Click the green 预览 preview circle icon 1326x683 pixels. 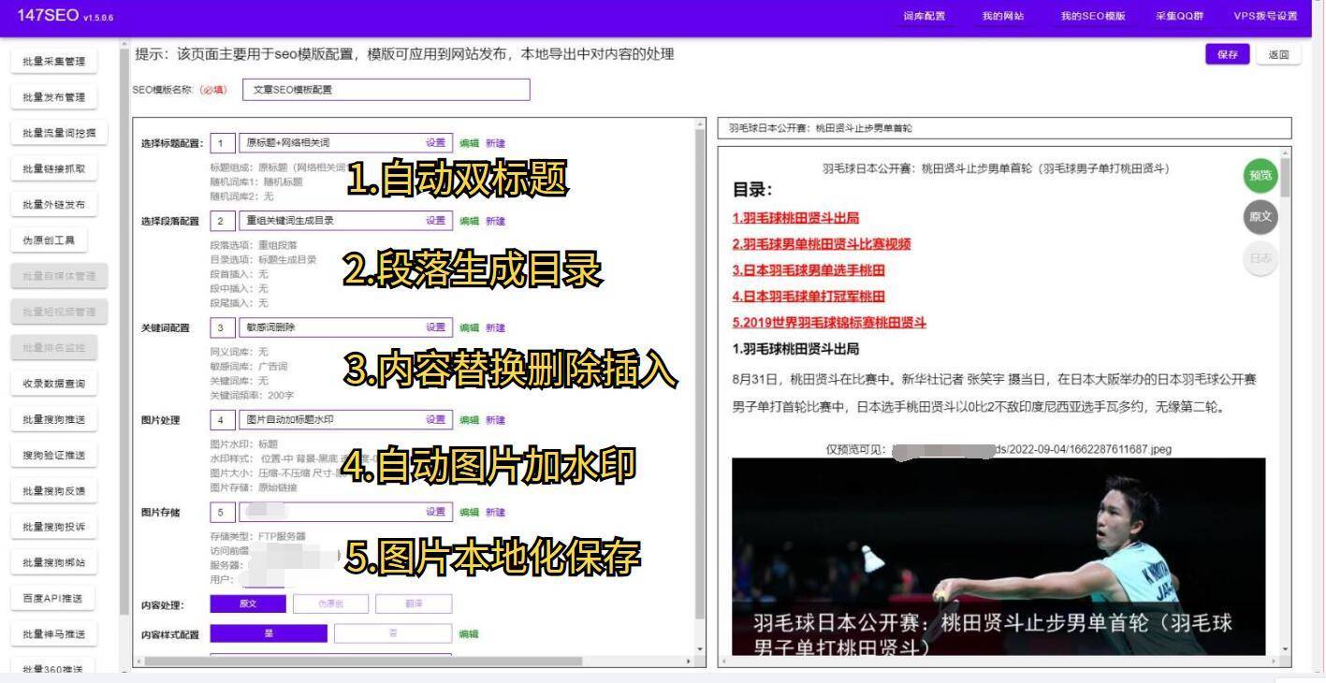1260,175
